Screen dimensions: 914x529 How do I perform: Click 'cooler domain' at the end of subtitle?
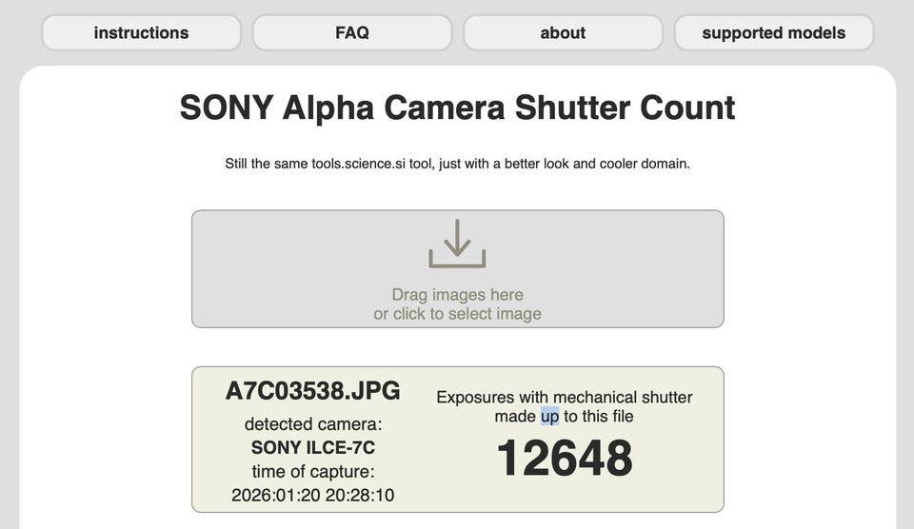click(x=645, y=164)
